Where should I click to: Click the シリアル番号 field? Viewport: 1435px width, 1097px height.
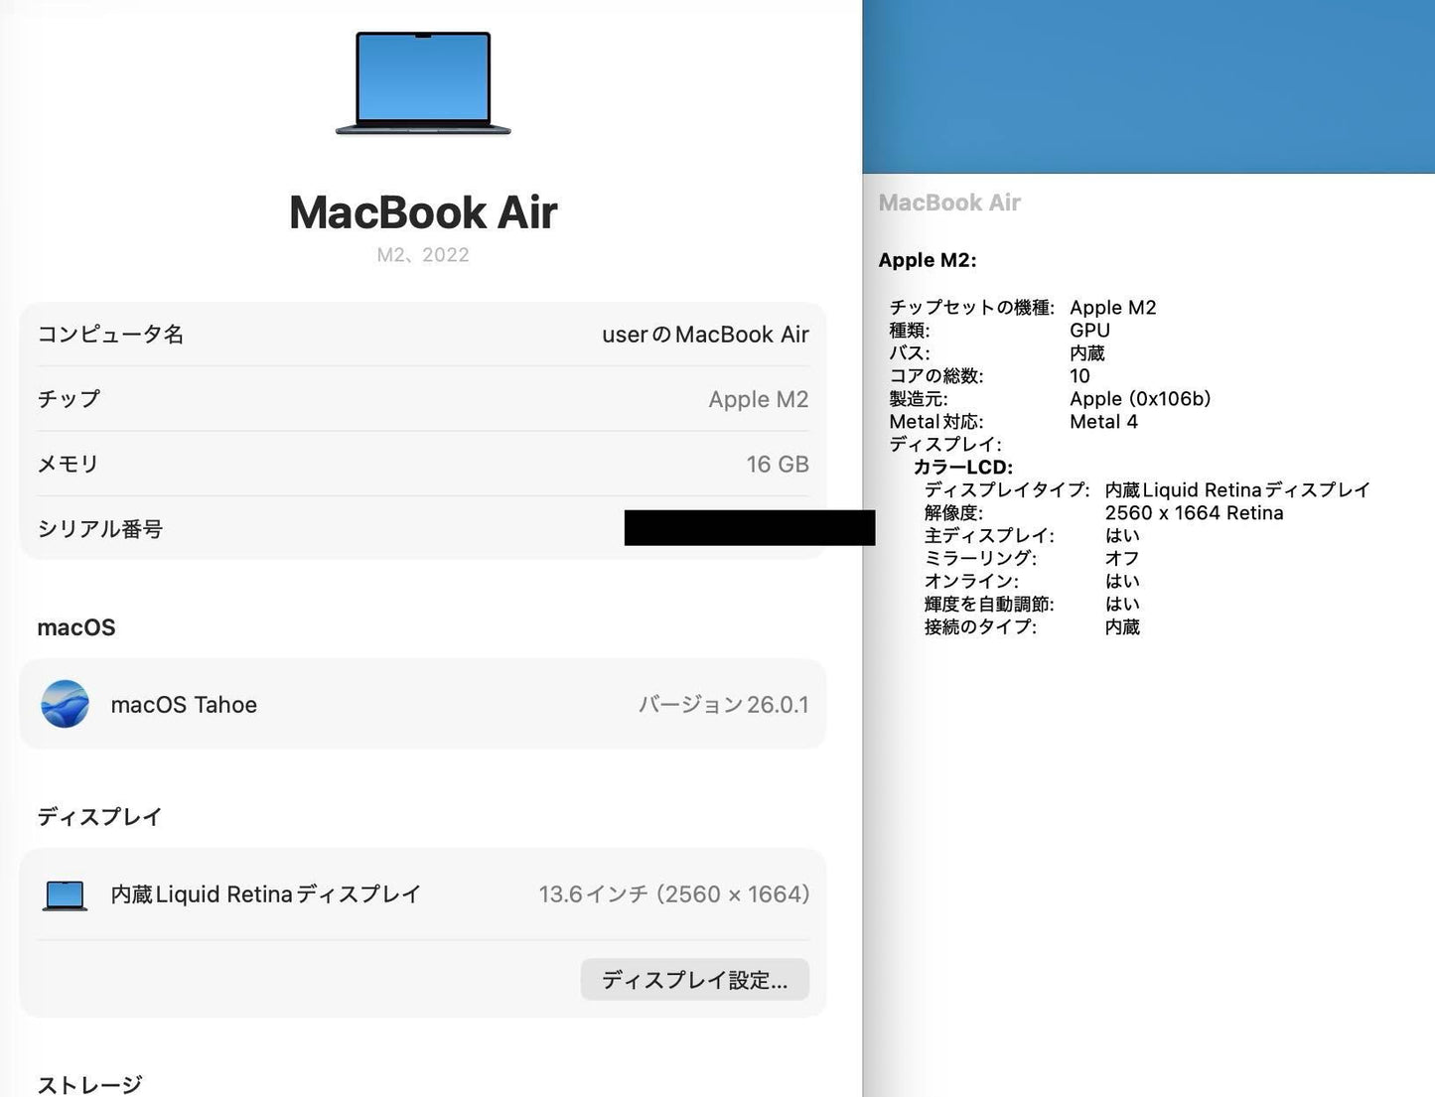[423, 528]
